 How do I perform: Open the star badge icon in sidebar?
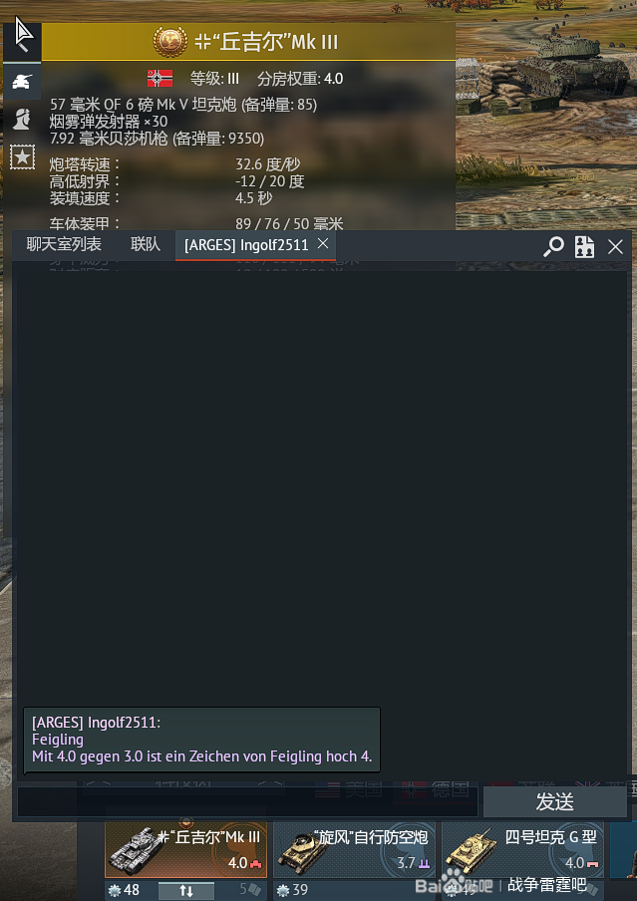22,156
